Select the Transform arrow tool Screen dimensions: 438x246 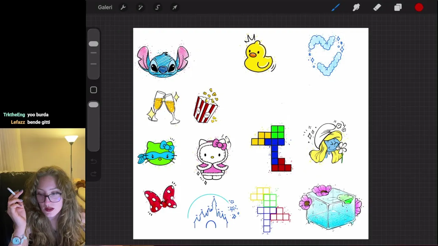point(175,7)
